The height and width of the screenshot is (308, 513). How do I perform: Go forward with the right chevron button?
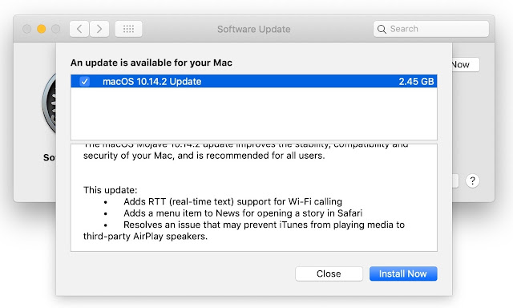click(99, 29)
